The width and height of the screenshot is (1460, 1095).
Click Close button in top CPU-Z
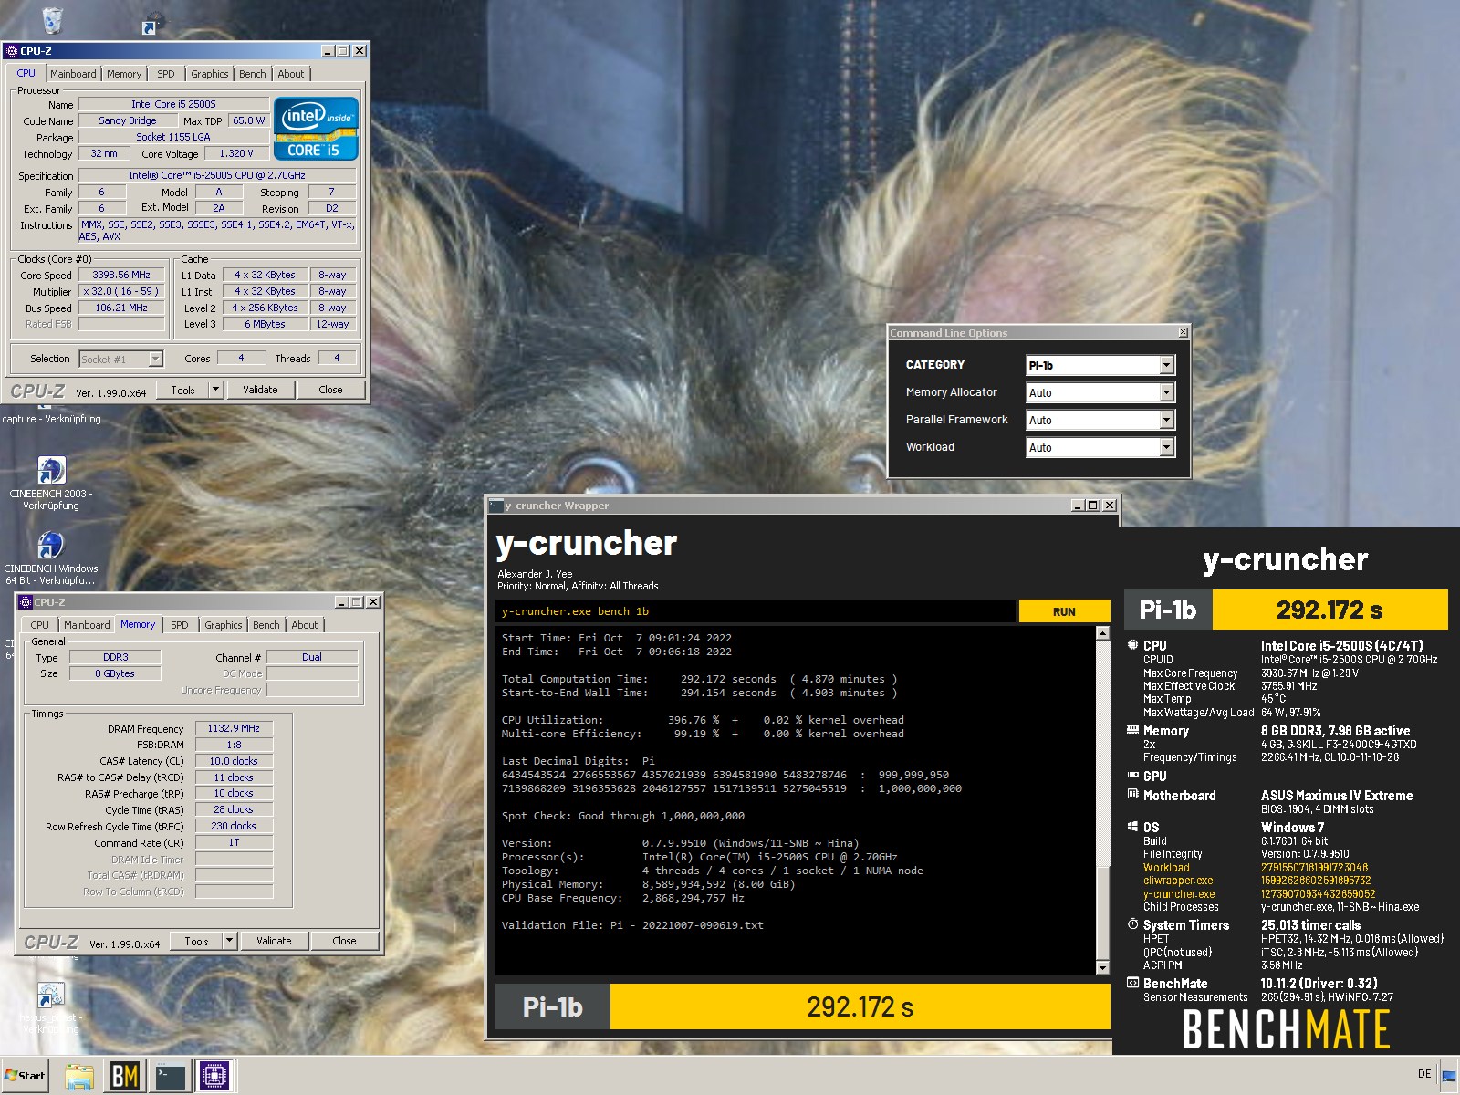point(330,390)
